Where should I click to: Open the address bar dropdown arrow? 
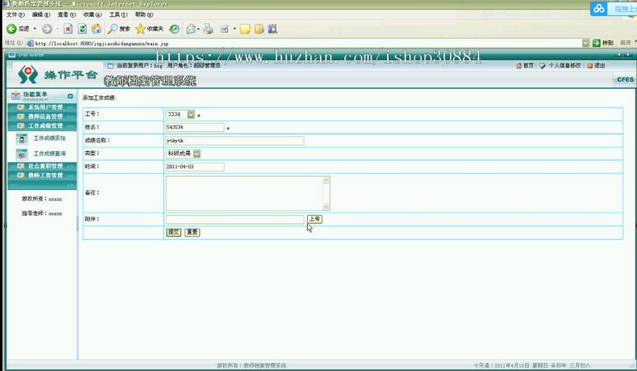585,43
